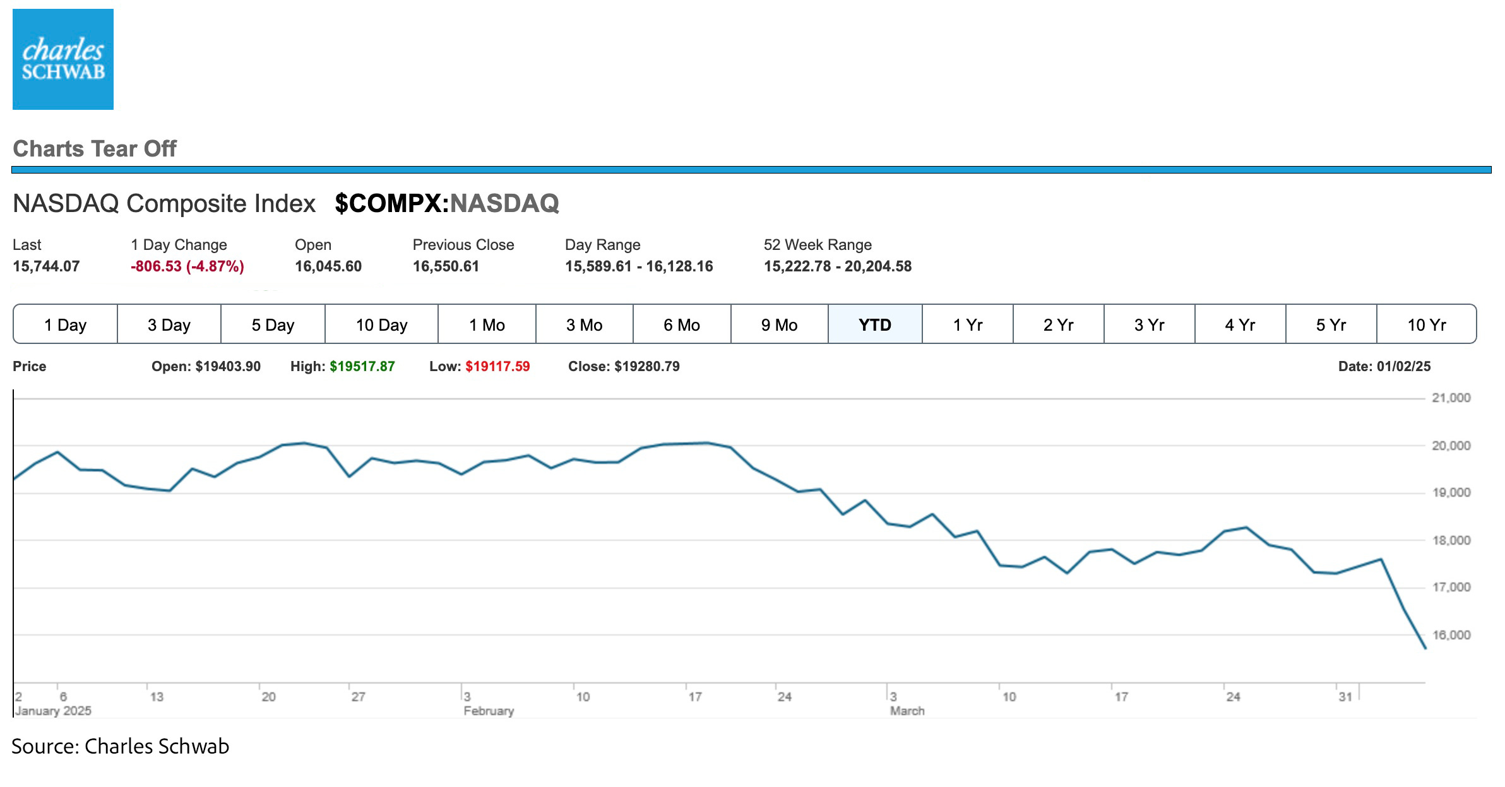The width and height of the screenshot is (1505, 787).
Task: Switch chart to 10 Day range
Action: [381, 324]
